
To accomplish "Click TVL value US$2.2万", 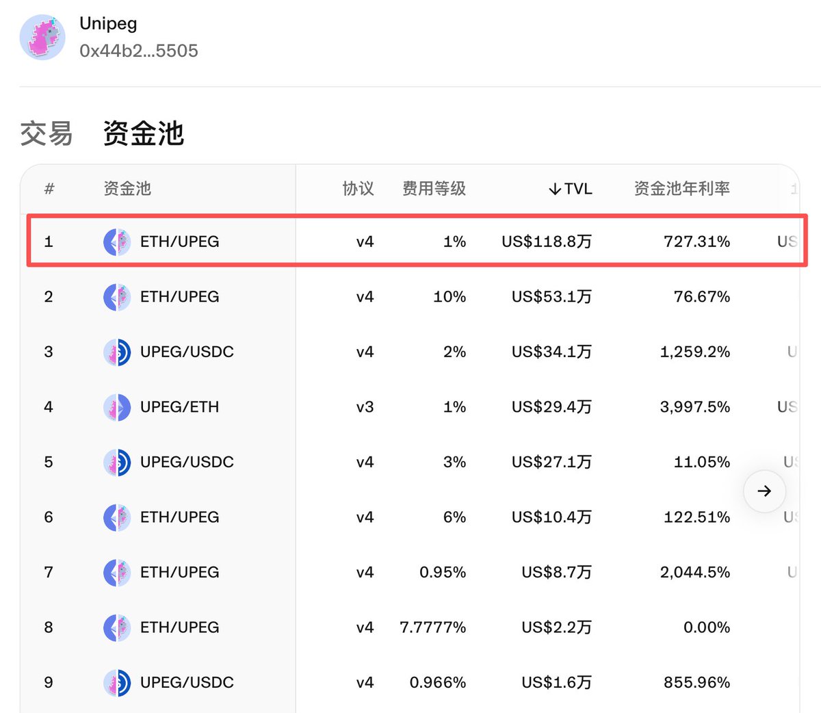I will click(556, 627).
